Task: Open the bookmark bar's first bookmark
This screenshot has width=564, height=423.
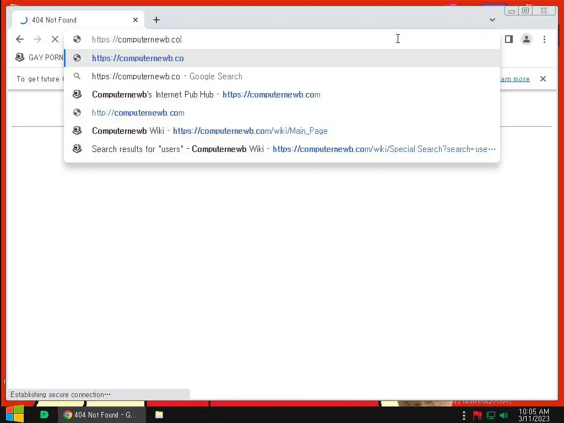Action: (39, 57)
